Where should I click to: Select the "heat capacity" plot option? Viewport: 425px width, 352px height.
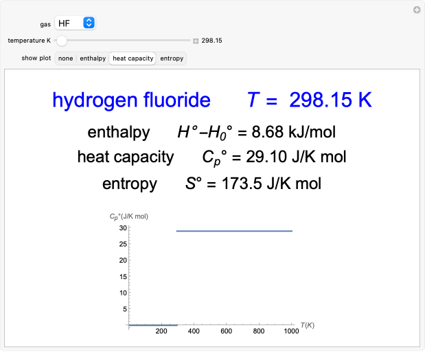pyautogui.click(x=133, y=58)
